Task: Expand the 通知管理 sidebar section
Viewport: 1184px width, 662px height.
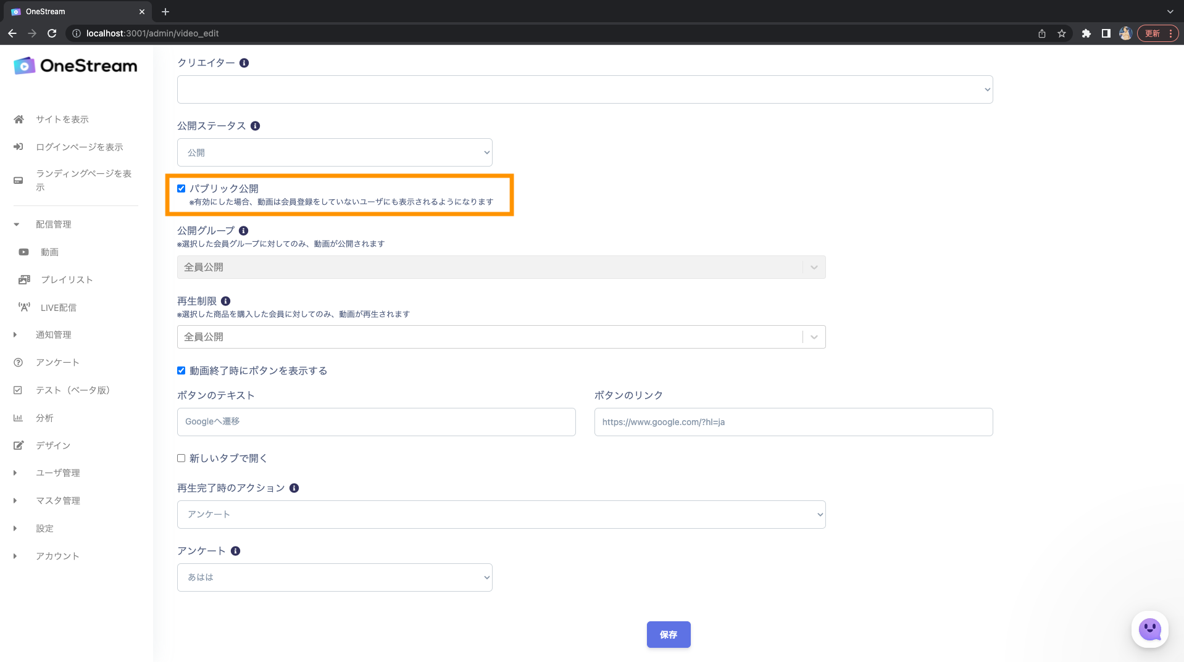Action: coord(53,334)
